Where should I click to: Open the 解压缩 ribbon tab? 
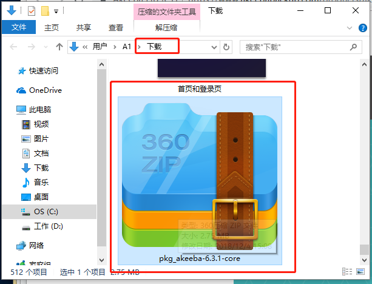pos(166,27)
